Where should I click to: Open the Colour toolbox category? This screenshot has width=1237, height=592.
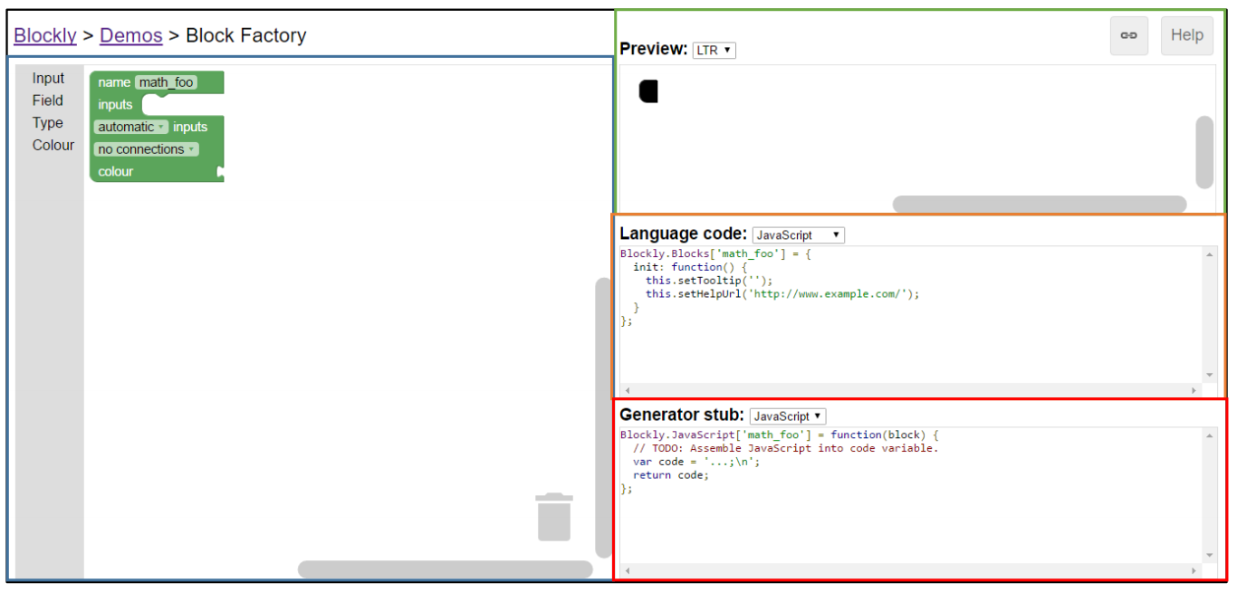pyautogui.click(x=53, y=145)
